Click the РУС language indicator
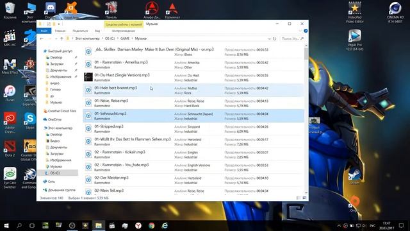 point(372,225)
